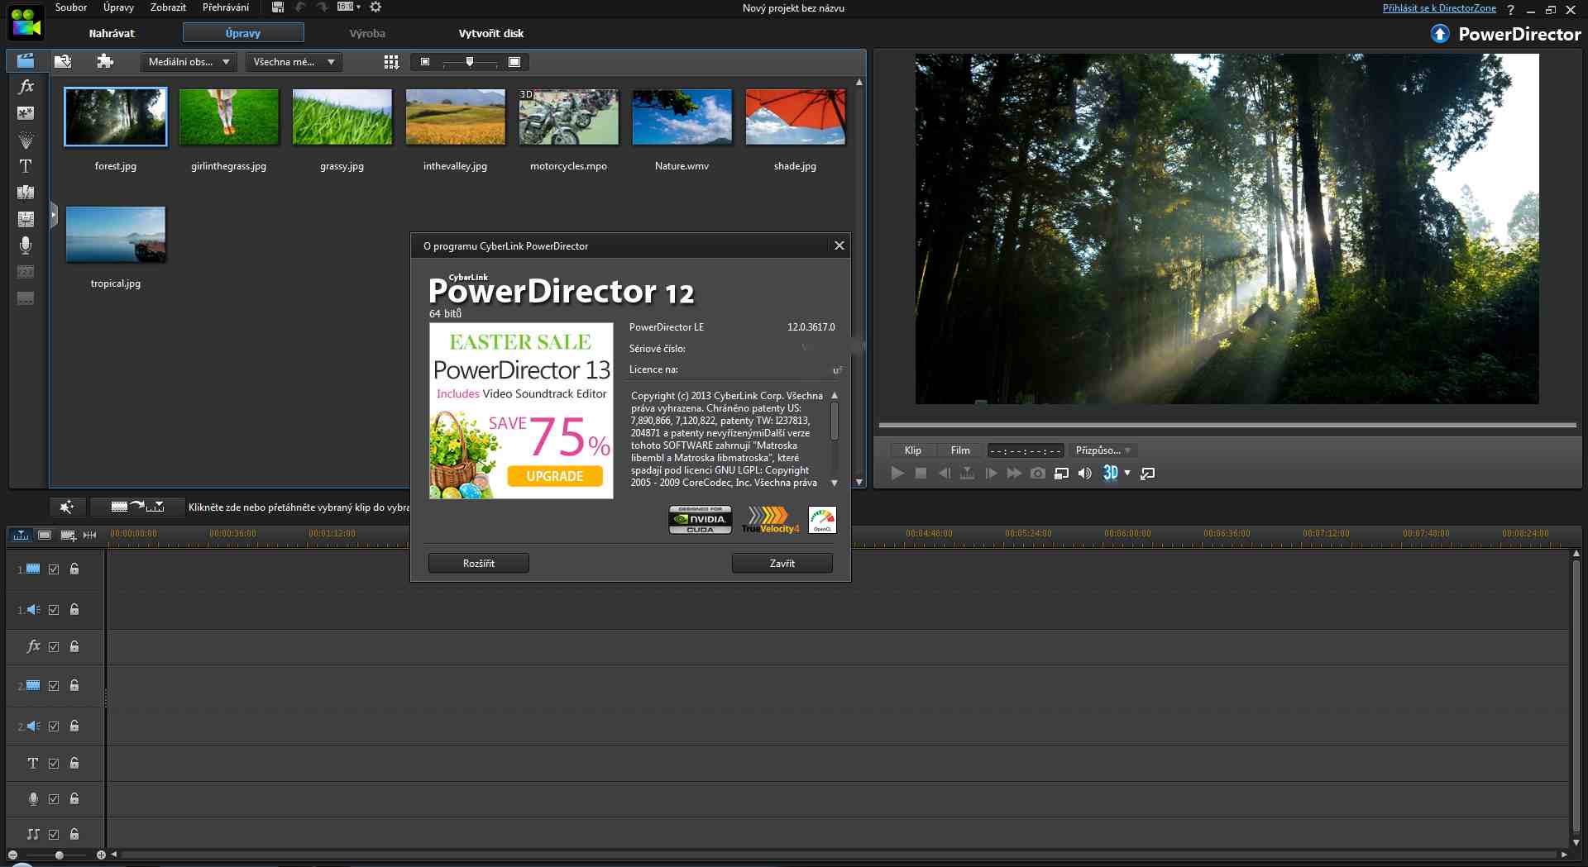
Task: Switch to storyboard view icon
Action: click(x=45, y=535)
